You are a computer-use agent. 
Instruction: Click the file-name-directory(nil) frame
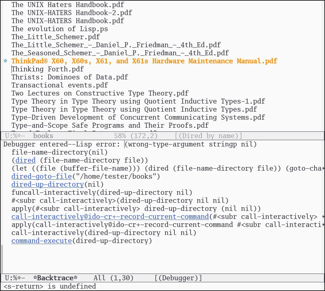coord(60,152)
